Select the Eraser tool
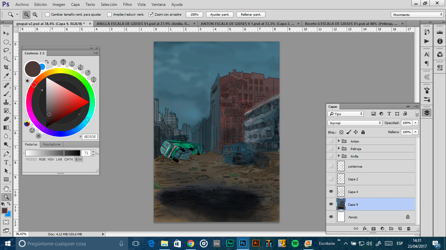The height and width of the screenshot is (250, 446). (x=6, y=119)
